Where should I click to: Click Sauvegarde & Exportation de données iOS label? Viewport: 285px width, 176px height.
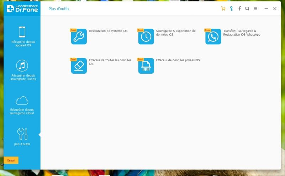click(176, 33)
